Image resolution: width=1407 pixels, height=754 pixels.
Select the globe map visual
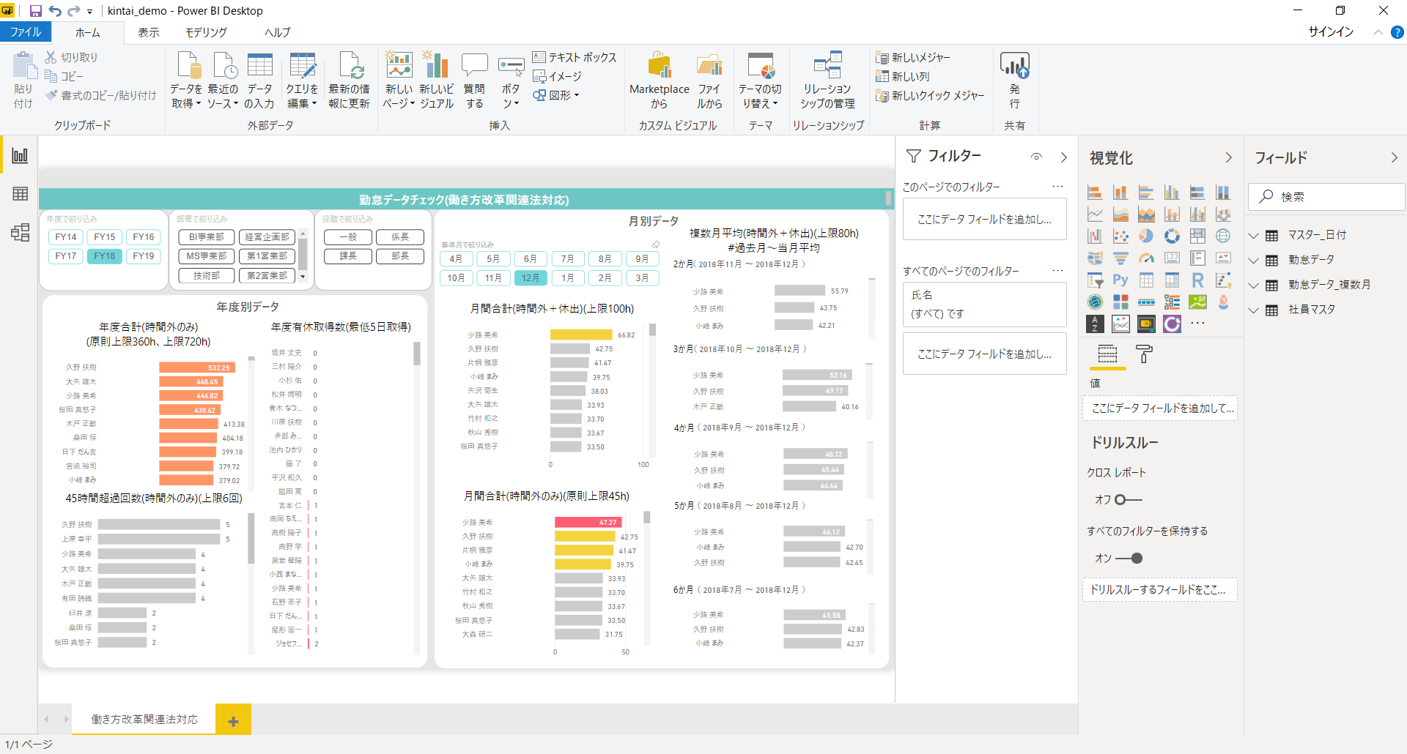[1223, 236]
